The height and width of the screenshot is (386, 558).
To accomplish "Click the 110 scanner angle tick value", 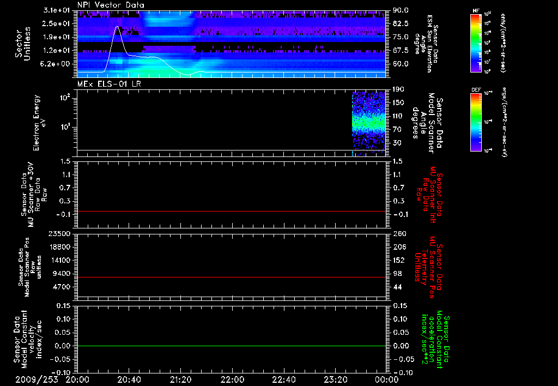I will click(398, 116).
